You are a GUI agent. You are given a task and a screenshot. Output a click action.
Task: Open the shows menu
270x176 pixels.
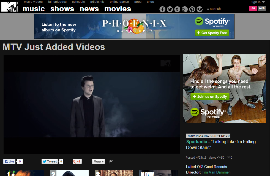62,9
